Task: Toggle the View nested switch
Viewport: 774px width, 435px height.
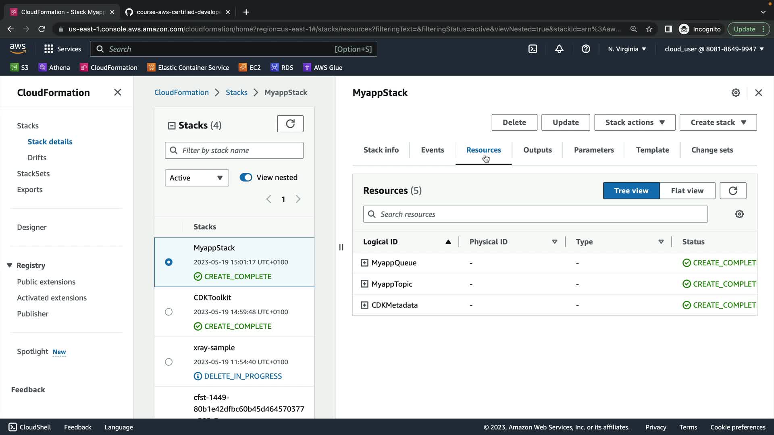Action: [246, 178]
